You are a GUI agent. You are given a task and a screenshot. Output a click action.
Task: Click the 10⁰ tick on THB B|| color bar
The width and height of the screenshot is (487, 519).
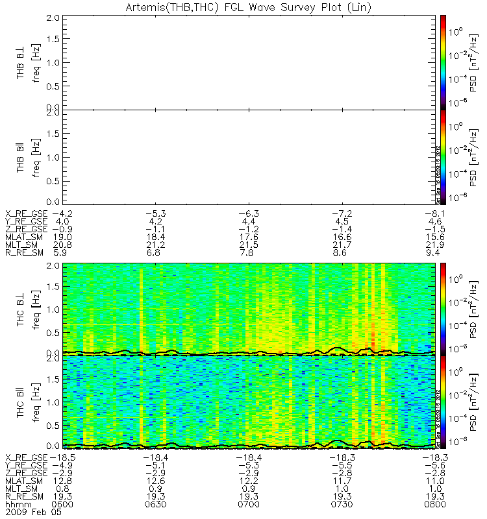point(456,127)
